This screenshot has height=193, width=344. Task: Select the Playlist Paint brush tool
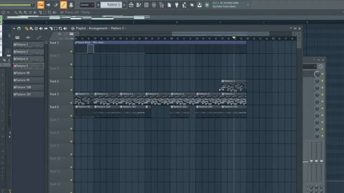coord(31,28)
